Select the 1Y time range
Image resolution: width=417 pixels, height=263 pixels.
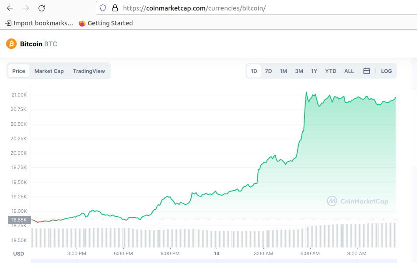coord(314,71)
